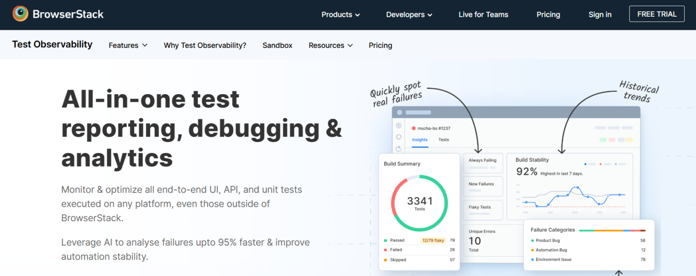Click the Sign in link

[600, 14]
